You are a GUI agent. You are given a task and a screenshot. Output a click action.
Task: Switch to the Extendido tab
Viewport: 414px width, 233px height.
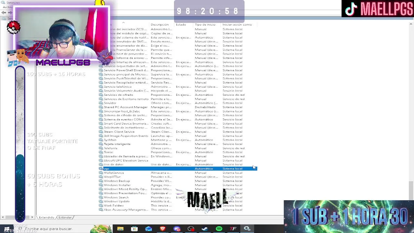click(x=47, y=217)
